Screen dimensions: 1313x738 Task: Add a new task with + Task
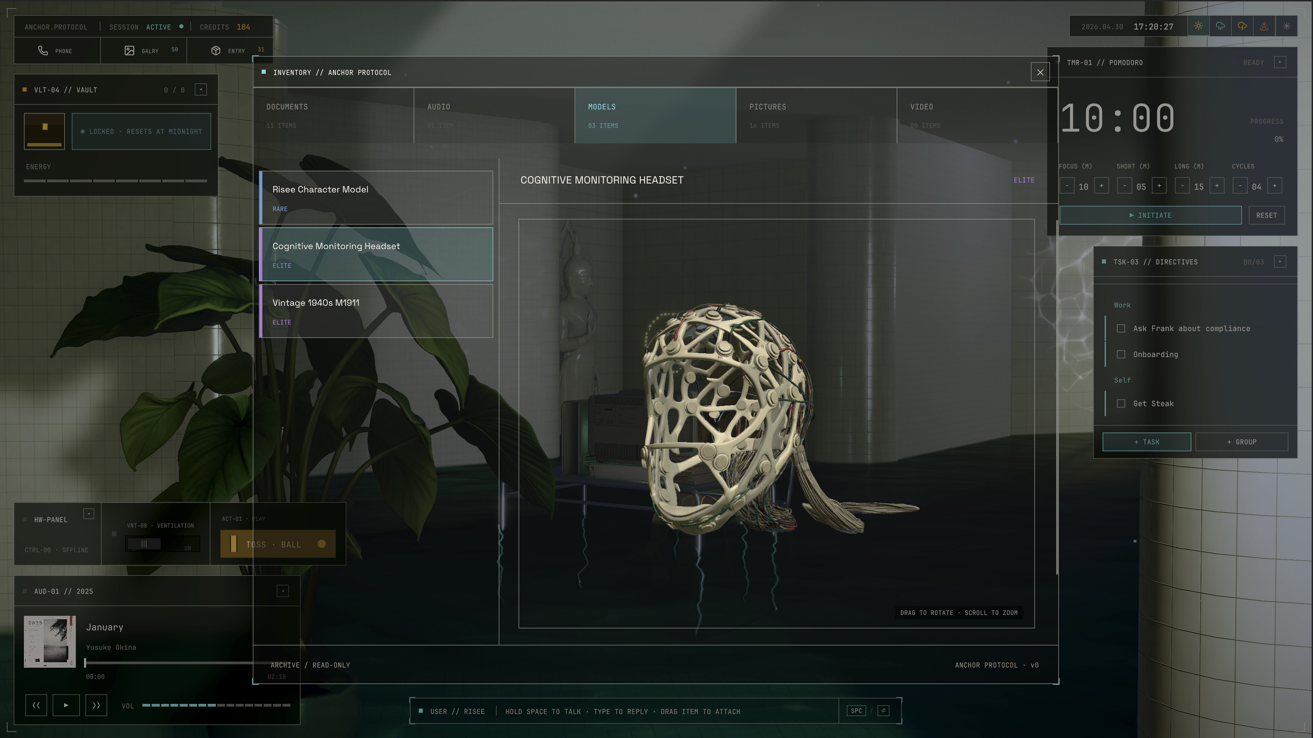tap(1147, 442)
